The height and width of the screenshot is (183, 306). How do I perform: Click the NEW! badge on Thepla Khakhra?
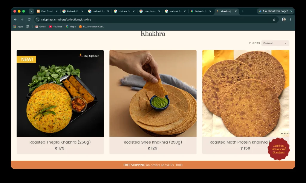26,59
